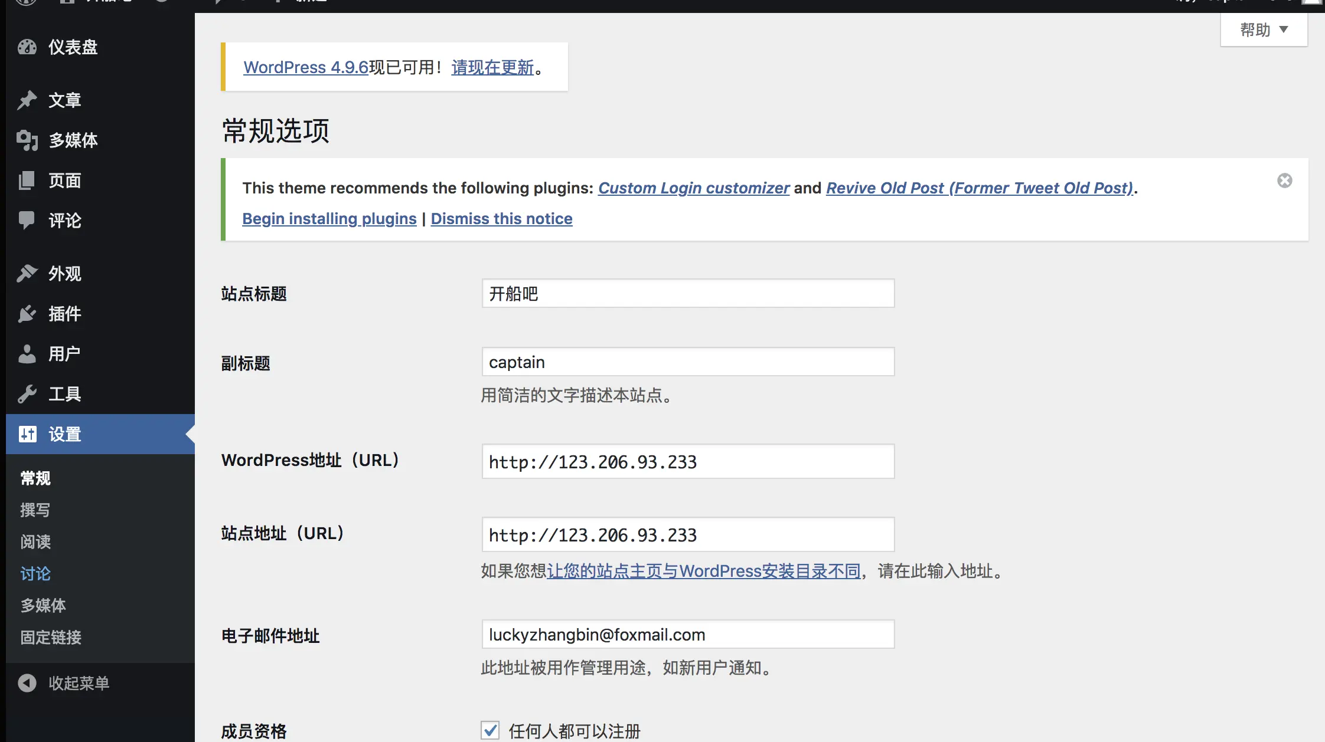Click the 请现在更新 update link

coord(492,67)
